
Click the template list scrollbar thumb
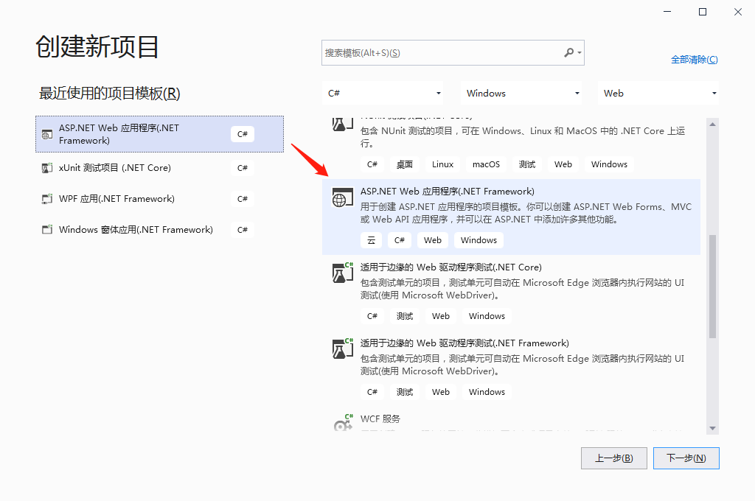(713, 287)
